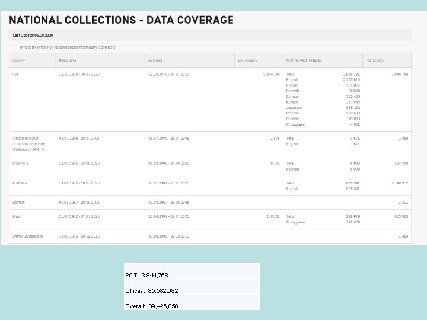The image size is (427, 320).
Task: Click the Russian label in the PCT row
Action: [293, 119]
